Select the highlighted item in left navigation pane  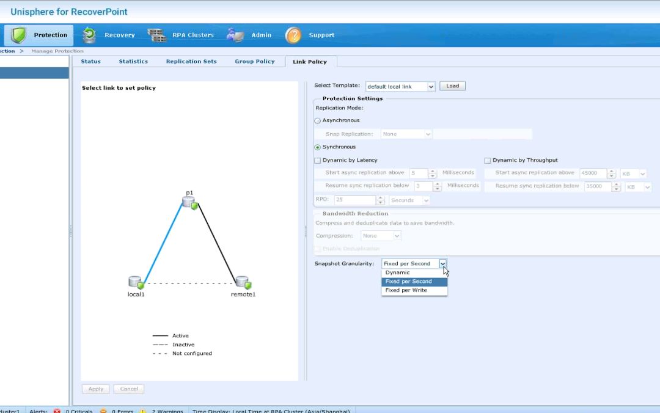click(x=34, y=73)
